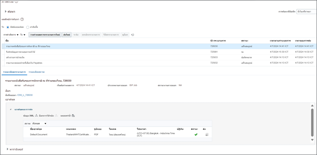Select the Default Document output name
The image size is (317, 155).
(x=39, y=134)
